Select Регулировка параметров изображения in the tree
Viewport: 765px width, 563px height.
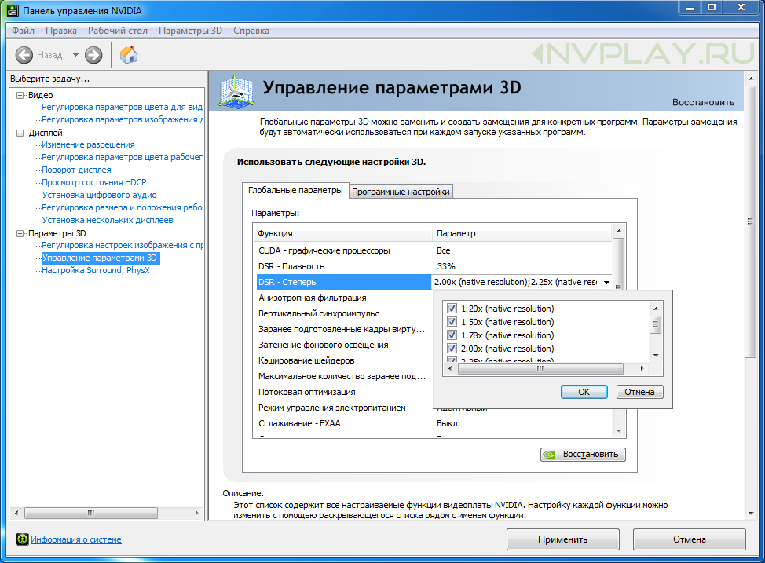pyautogui.click(x=122, y=119)
